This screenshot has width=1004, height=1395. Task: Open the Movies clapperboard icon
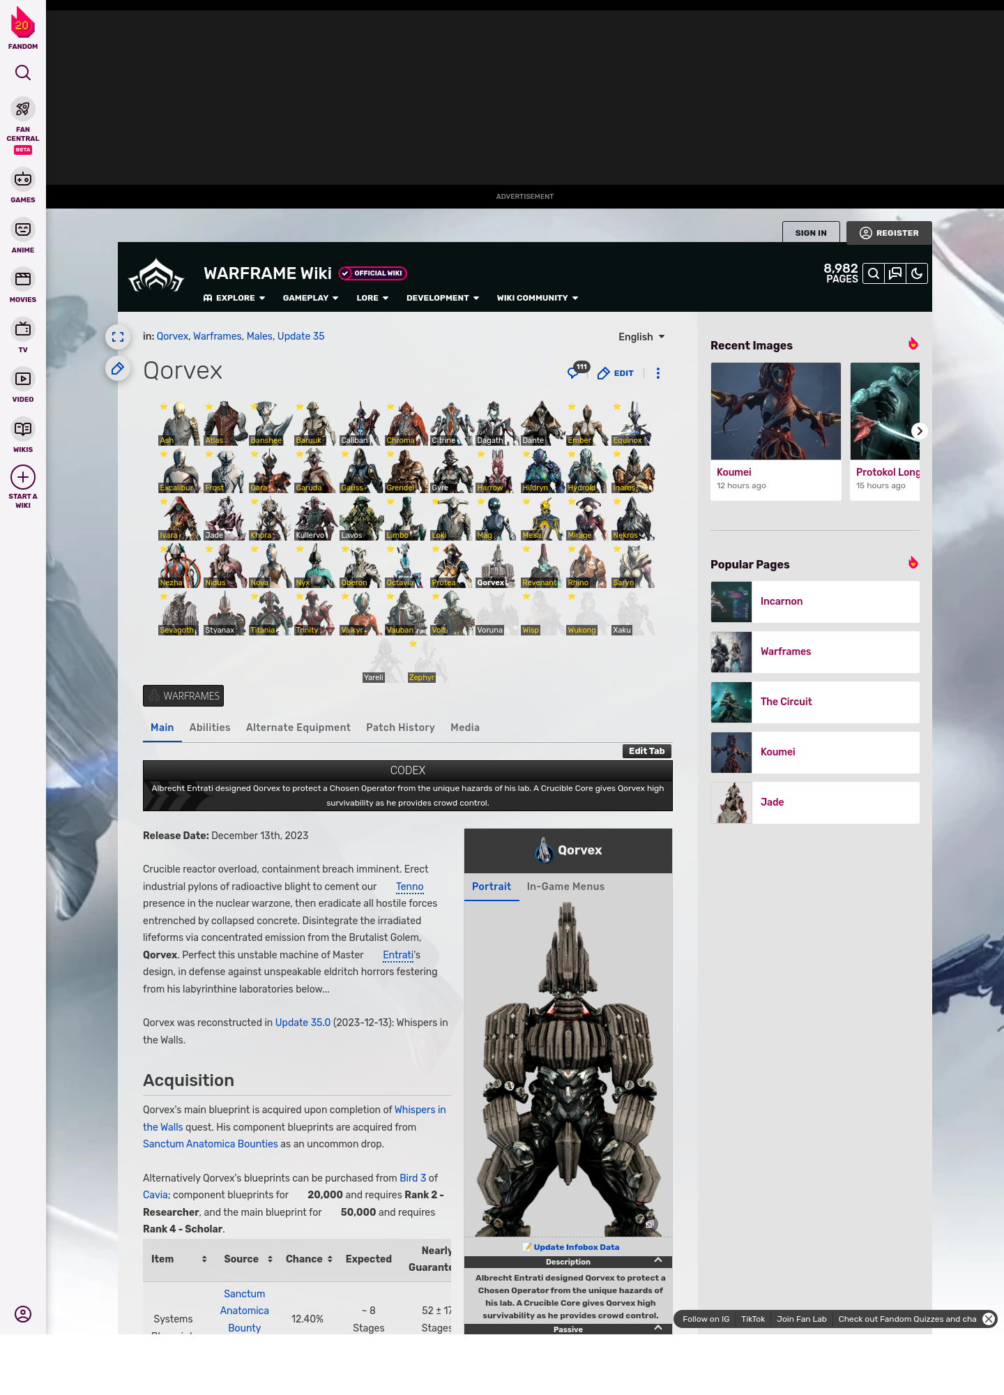point(23,279)
